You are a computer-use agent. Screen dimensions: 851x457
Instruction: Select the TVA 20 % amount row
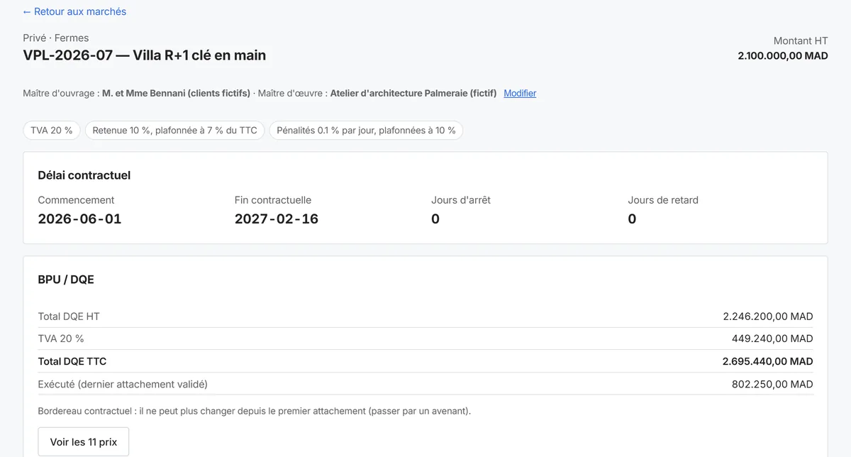click(425, 338)
